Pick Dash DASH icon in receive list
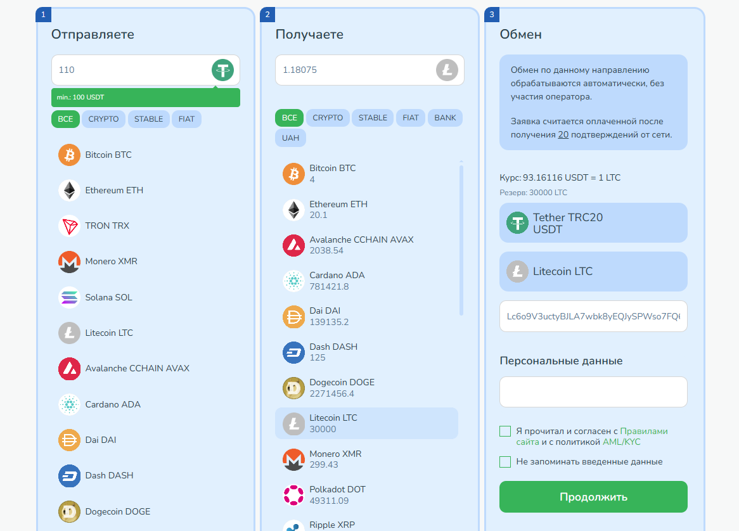Image resolution: width=739 pixels, height=531 pixels. [293, 352]
